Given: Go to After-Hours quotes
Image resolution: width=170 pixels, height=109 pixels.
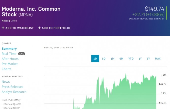Looking at the screenshot, I should pyautogui.click(x=10, y=59).
